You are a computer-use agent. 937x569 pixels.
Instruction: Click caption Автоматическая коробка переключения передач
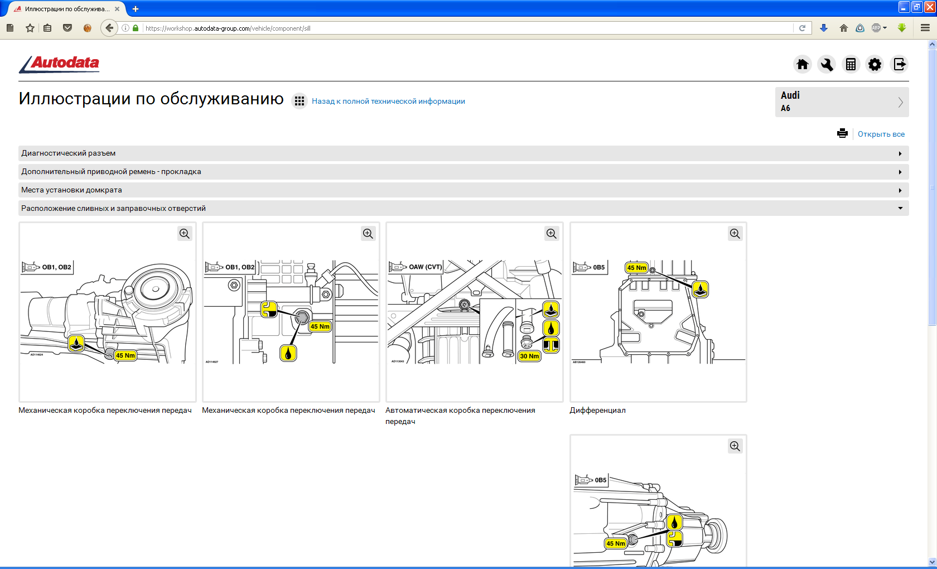(x=460, y=416)
